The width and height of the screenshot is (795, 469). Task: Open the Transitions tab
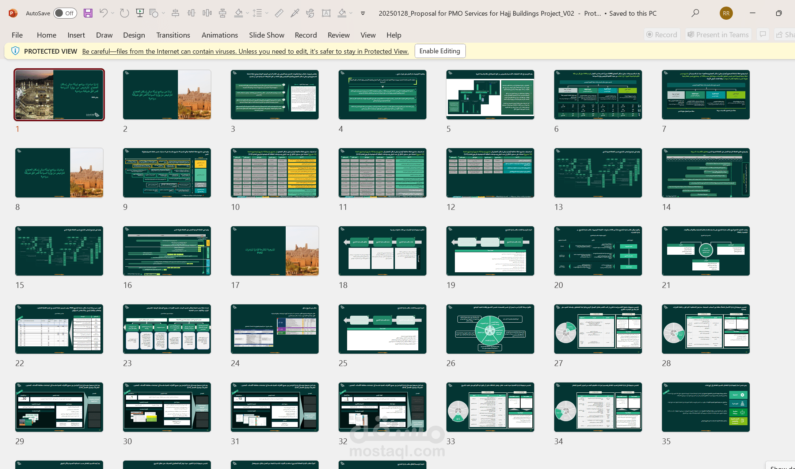173,35
